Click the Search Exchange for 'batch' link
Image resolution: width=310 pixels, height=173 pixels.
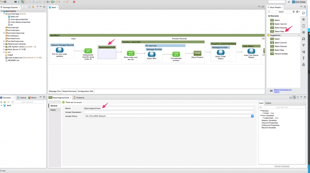pyautogui.click(x=282, y=90)
